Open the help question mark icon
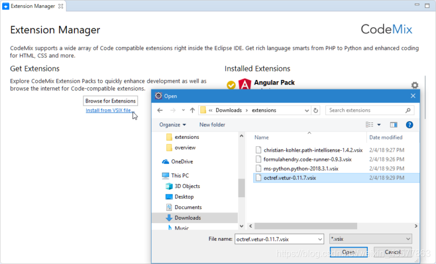The height and width of the screenshot is (264, 436). pyautogui.click(x=409, y=125)
